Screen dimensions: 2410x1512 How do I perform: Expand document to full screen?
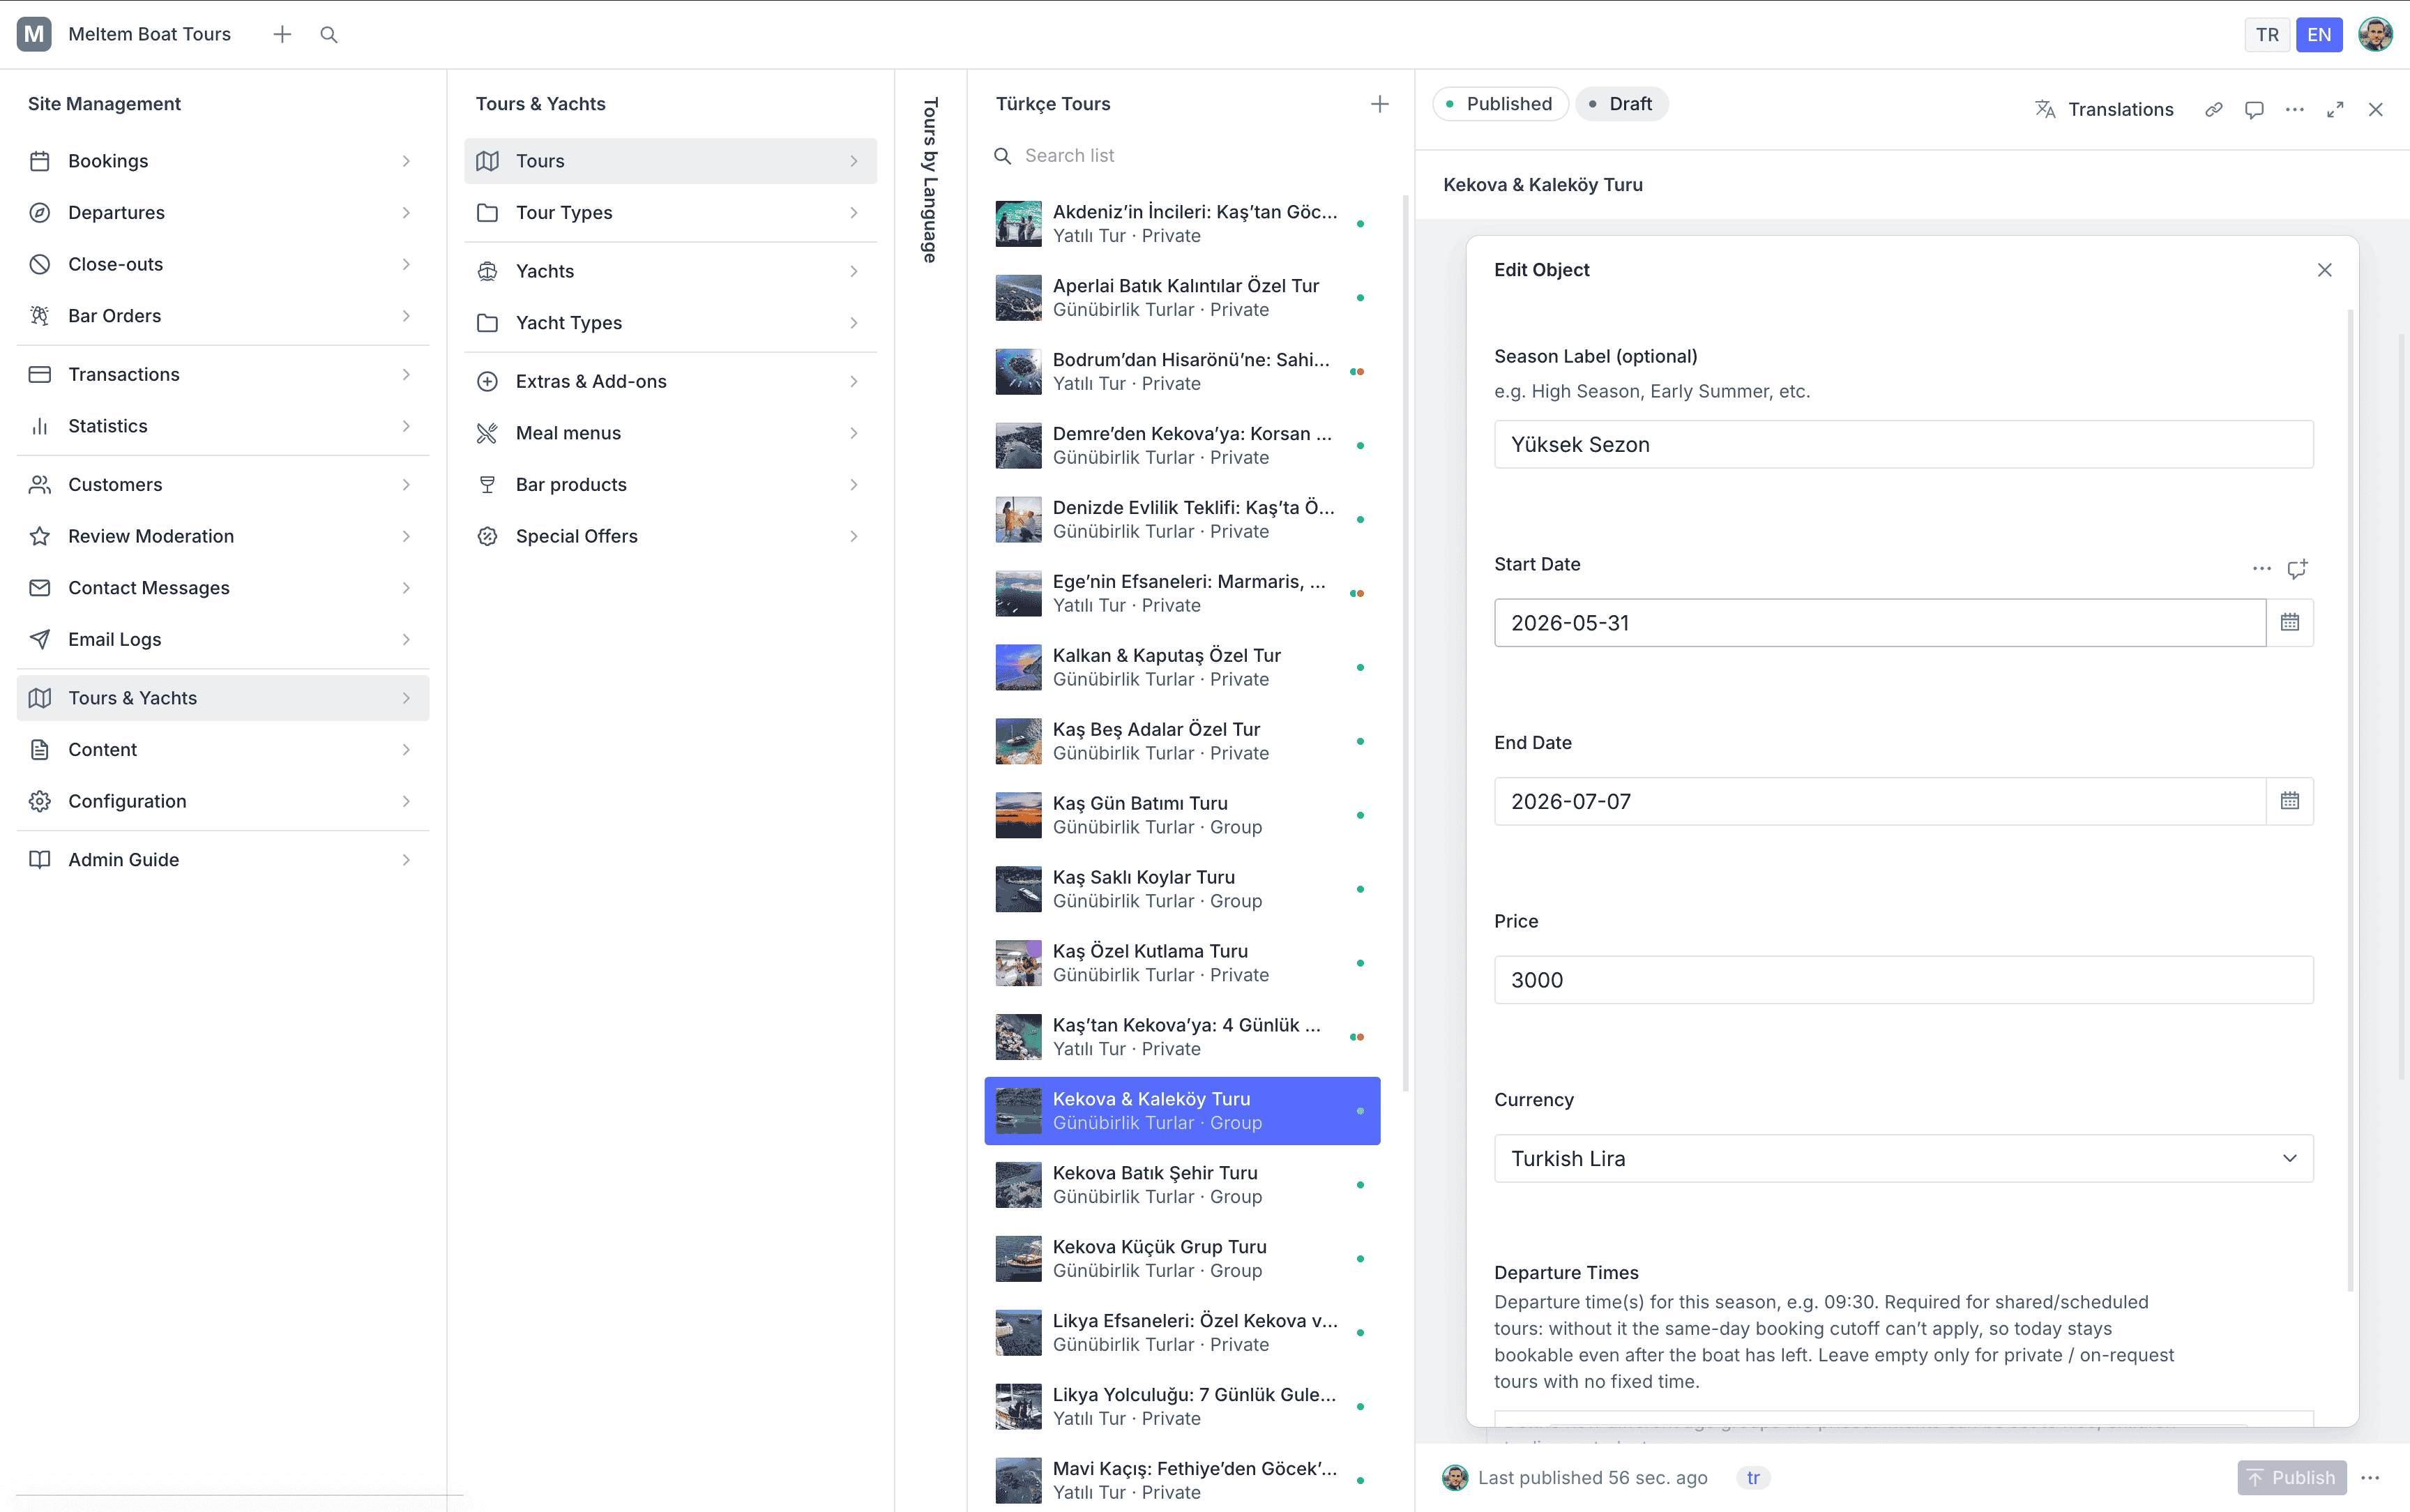click(x=2335, y=110)
